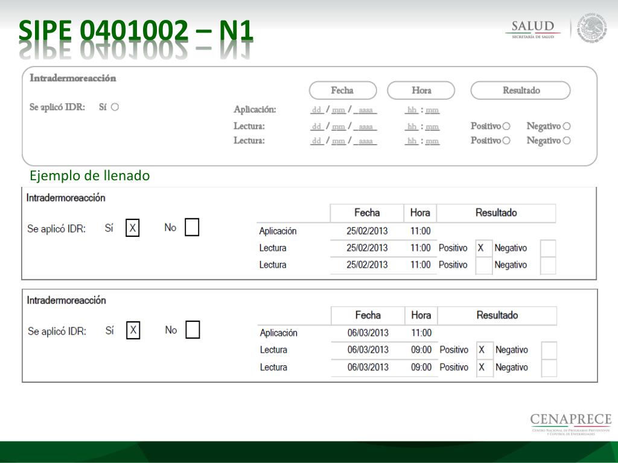Check the empty Positivo checkbox in 25/02/2013 example
Screen dimensions: 618x463
pyautogui.click(x=483, y=265)
